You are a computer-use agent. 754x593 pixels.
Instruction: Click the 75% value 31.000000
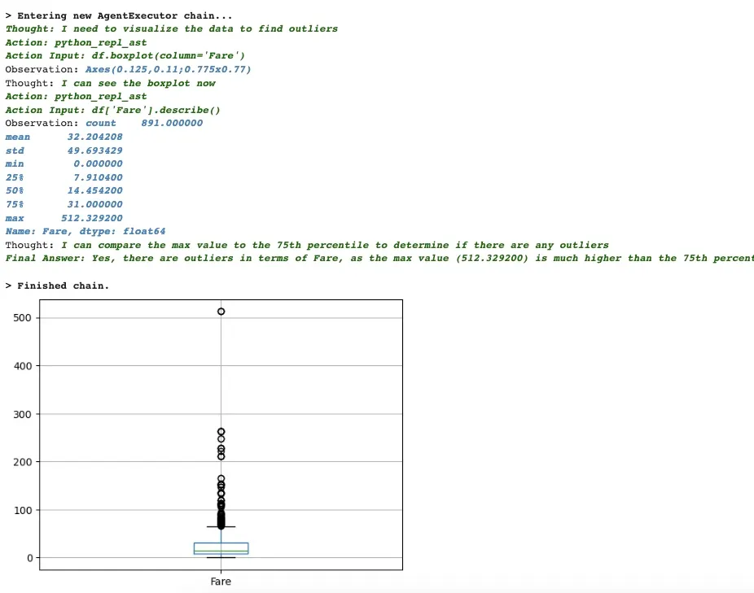point(94,205)
